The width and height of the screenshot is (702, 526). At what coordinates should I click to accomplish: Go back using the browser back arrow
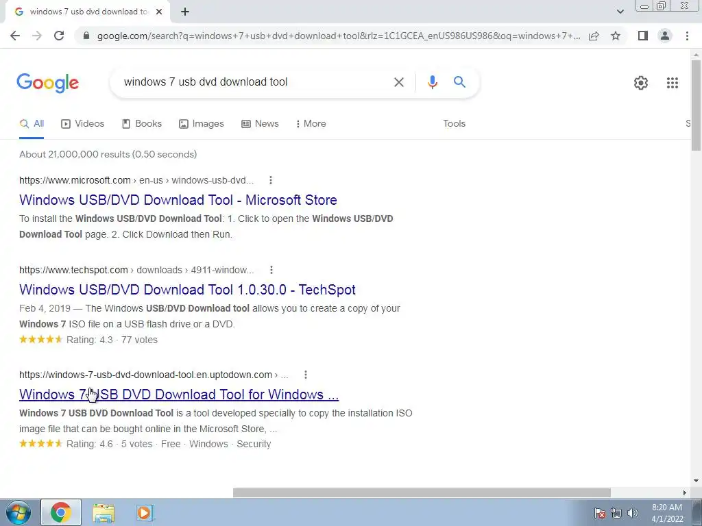(15, 36)
